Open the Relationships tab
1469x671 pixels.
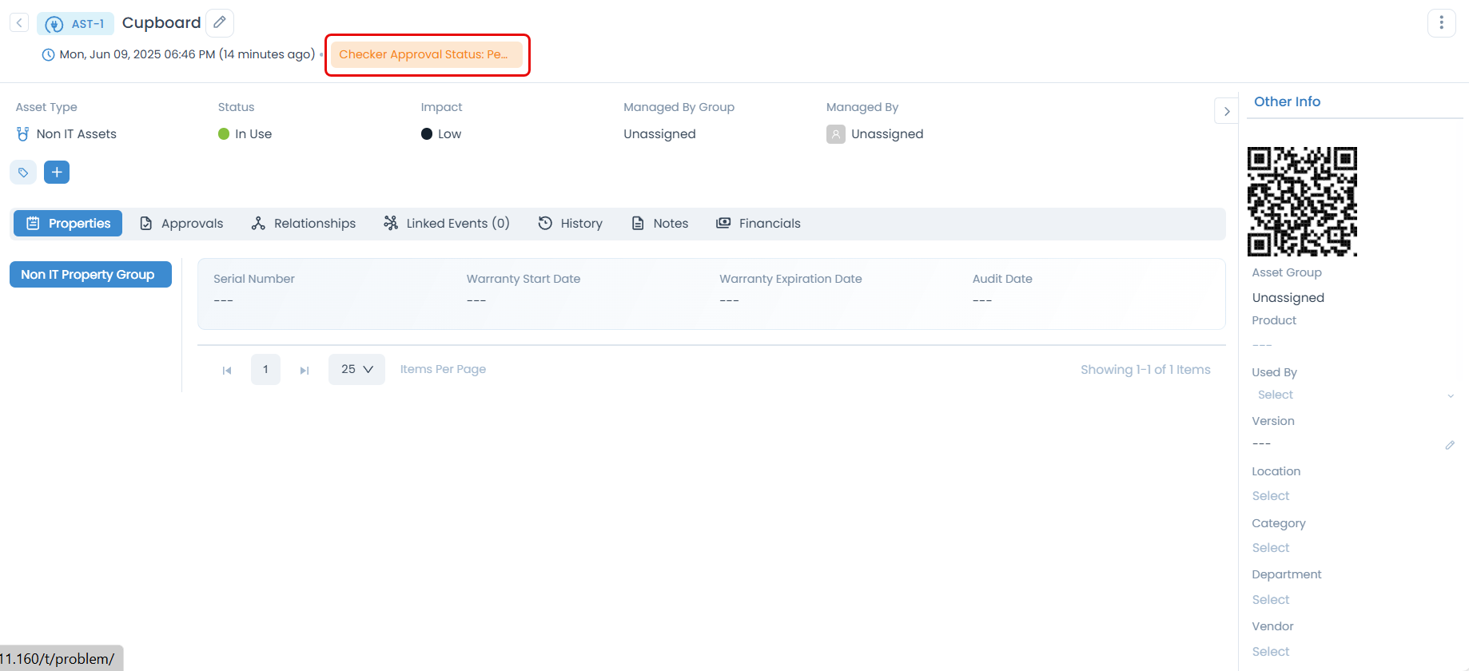tap(304, 224)
